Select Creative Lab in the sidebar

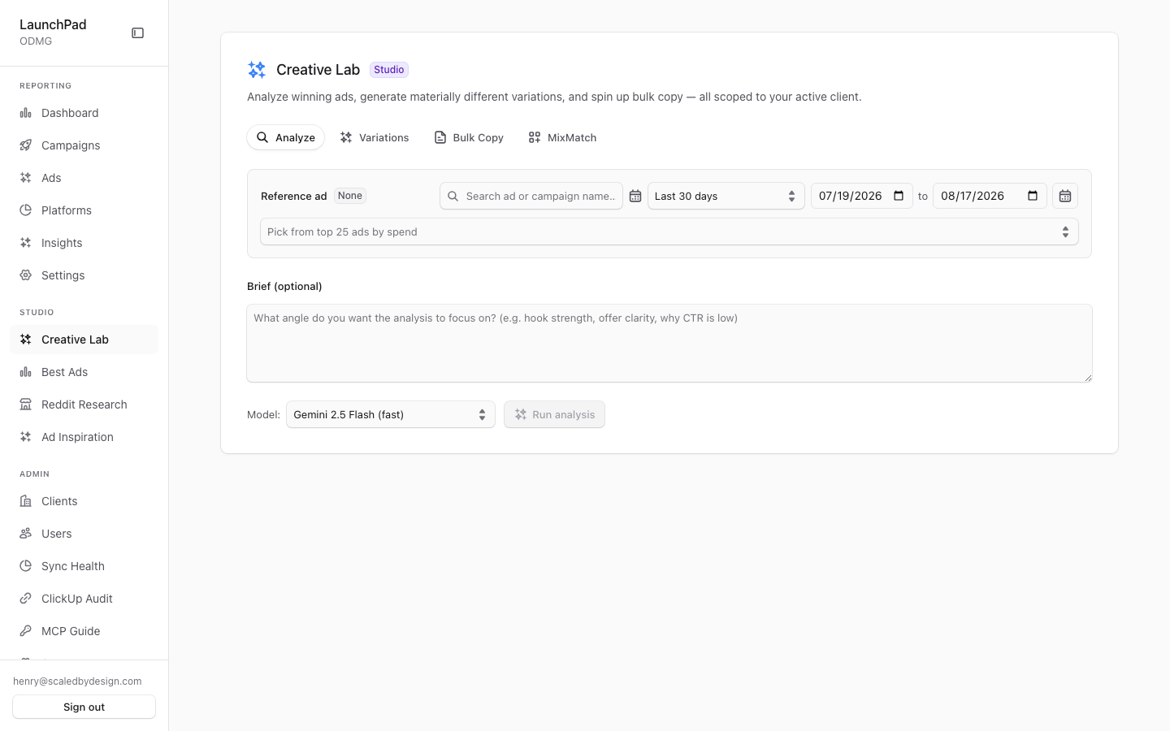point(84,340)
